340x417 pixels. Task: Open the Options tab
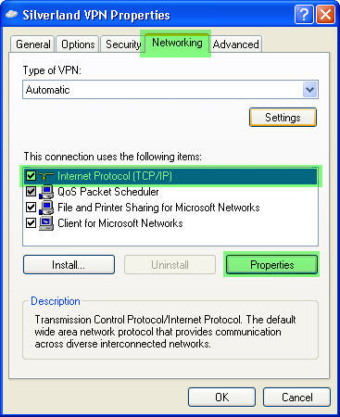(x=78, y=44)
